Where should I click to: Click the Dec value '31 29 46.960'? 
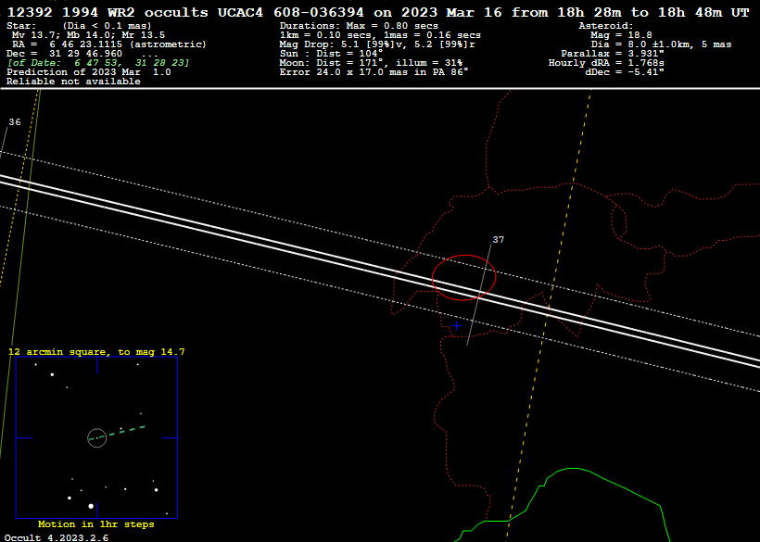click(85, 54)
